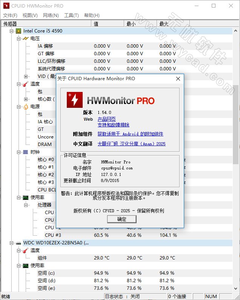Click the 最大 column header
The width and height of the screenshot is (240, 300).
pos(173,24)
